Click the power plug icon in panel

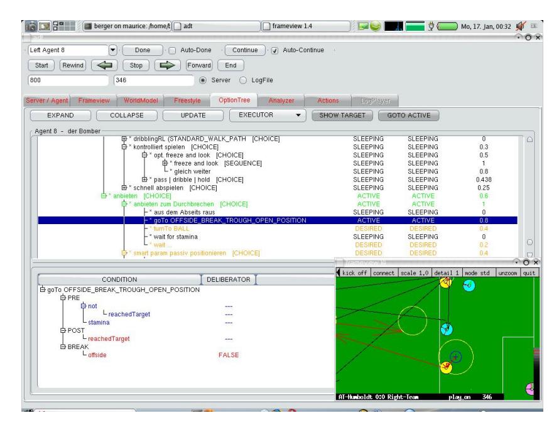click(431, 26)
